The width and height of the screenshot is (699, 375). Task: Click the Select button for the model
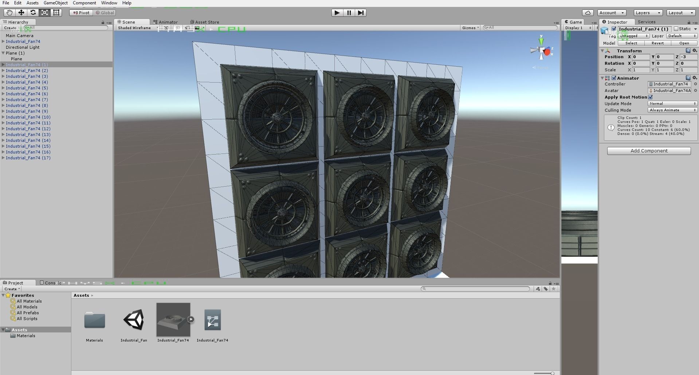click(631, 43)
